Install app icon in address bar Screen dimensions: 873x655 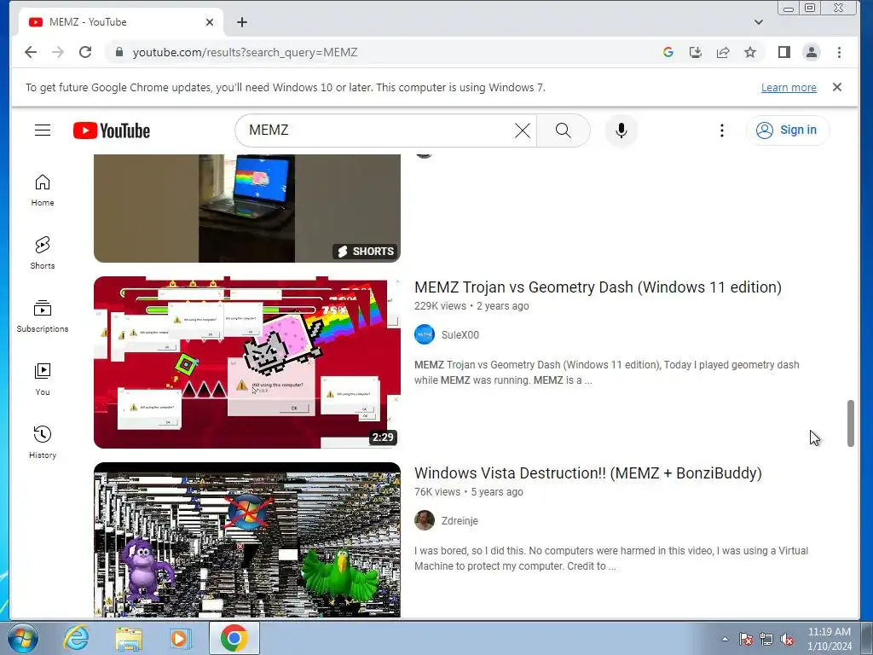696,52
